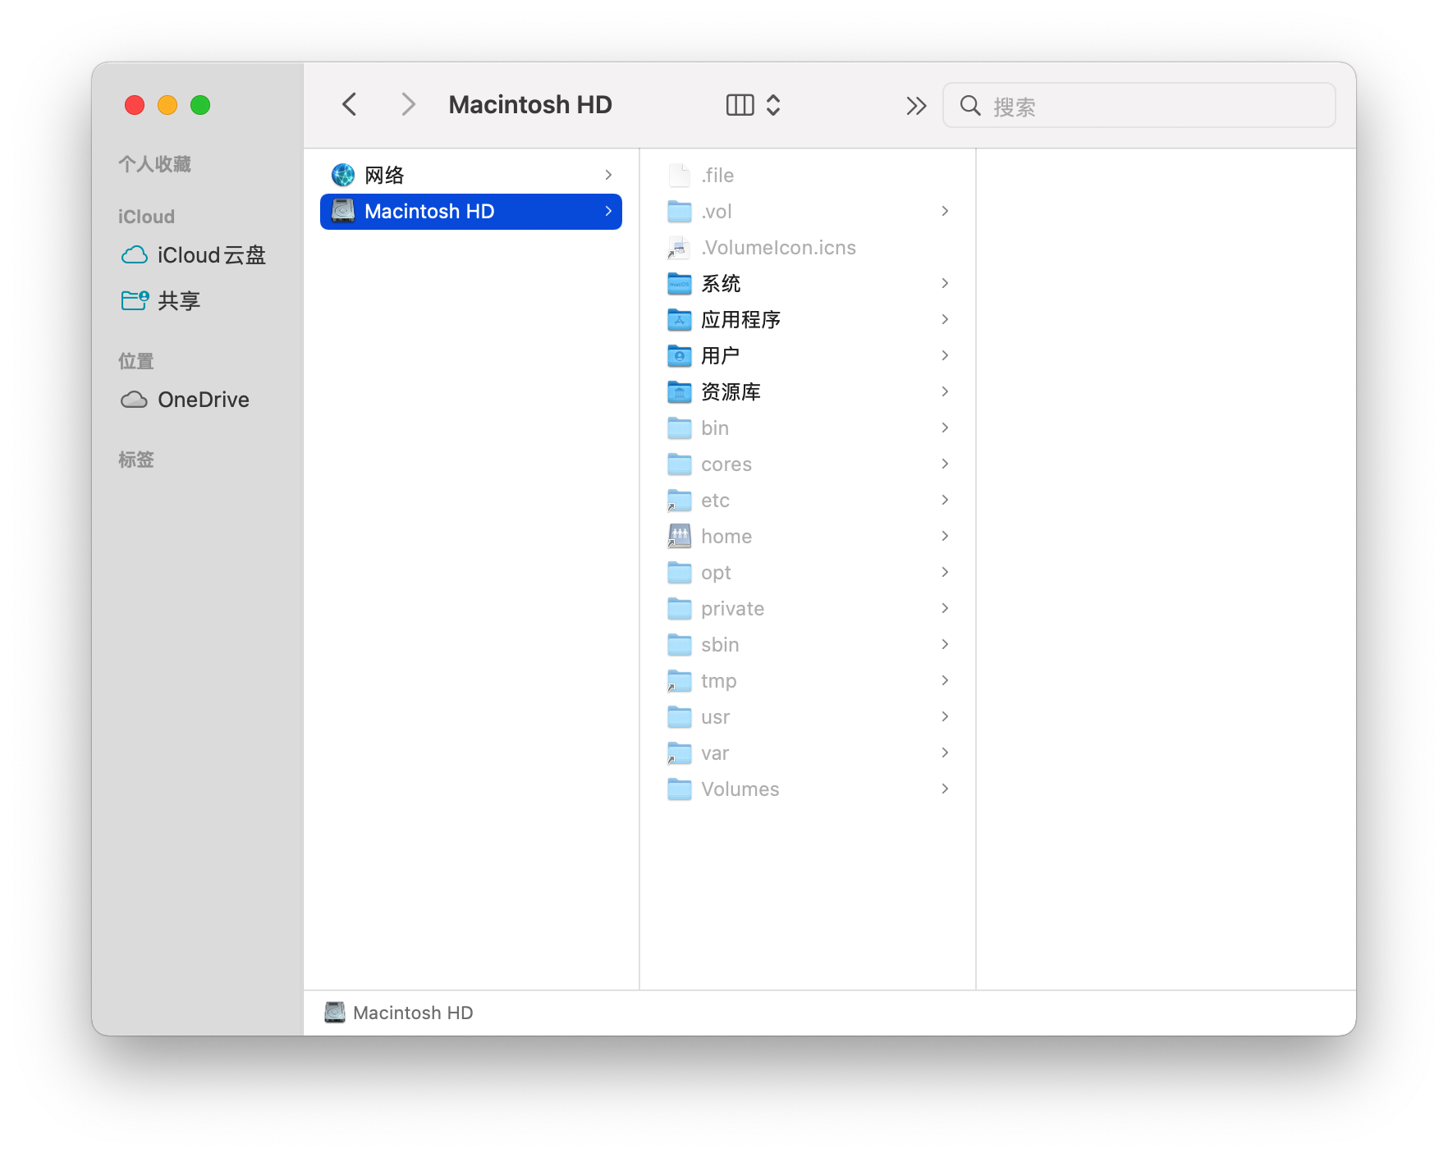Select .VolumeIcon.icns file
1448x1157 pixels.
808,248
